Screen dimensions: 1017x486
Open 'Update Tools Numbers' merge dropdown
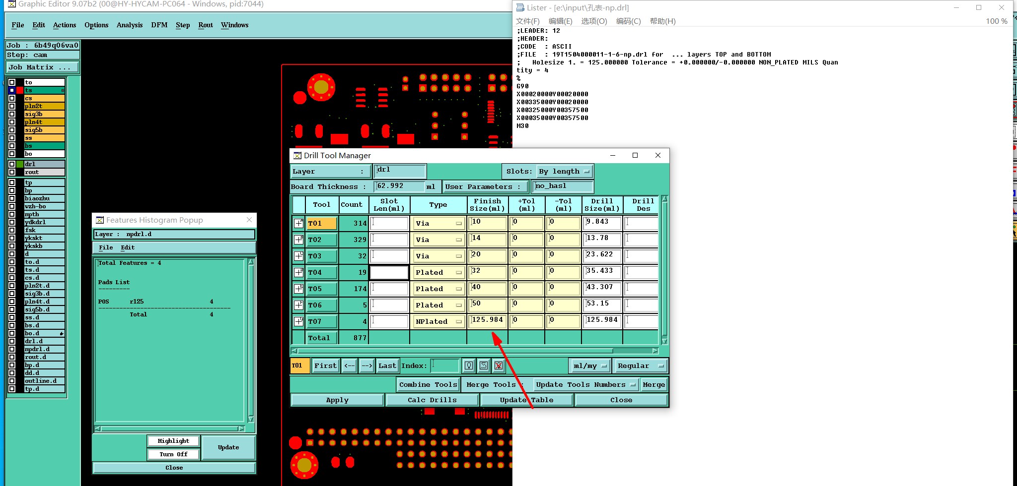(x=585, y=385)
